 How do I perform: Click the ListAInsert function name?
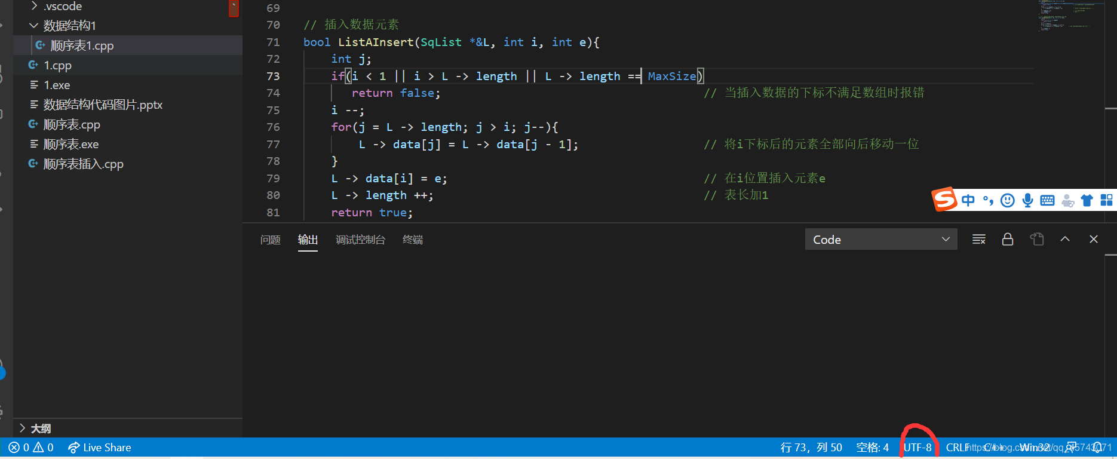376,42
